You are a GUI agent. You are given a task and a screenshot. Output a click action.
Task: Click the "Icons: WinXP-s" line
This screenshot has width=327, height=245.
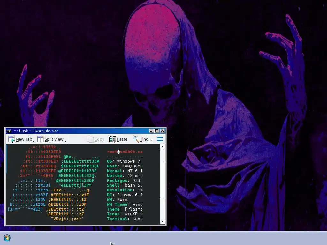point(125,214)
